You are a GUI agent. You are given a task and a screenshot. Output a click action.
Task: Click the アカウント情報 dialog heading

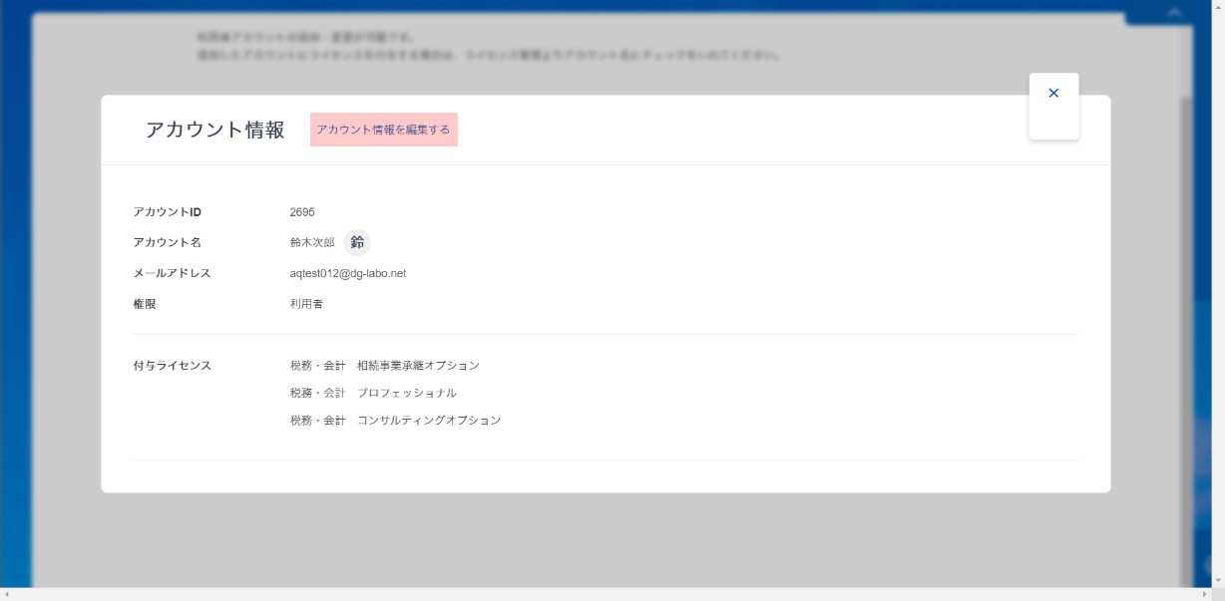[214, 130]
